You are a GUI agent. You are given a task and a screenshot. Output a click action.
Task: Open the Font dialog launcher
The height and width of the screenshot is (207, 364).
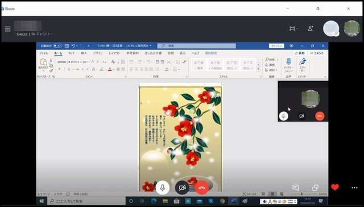click(126, 77)
